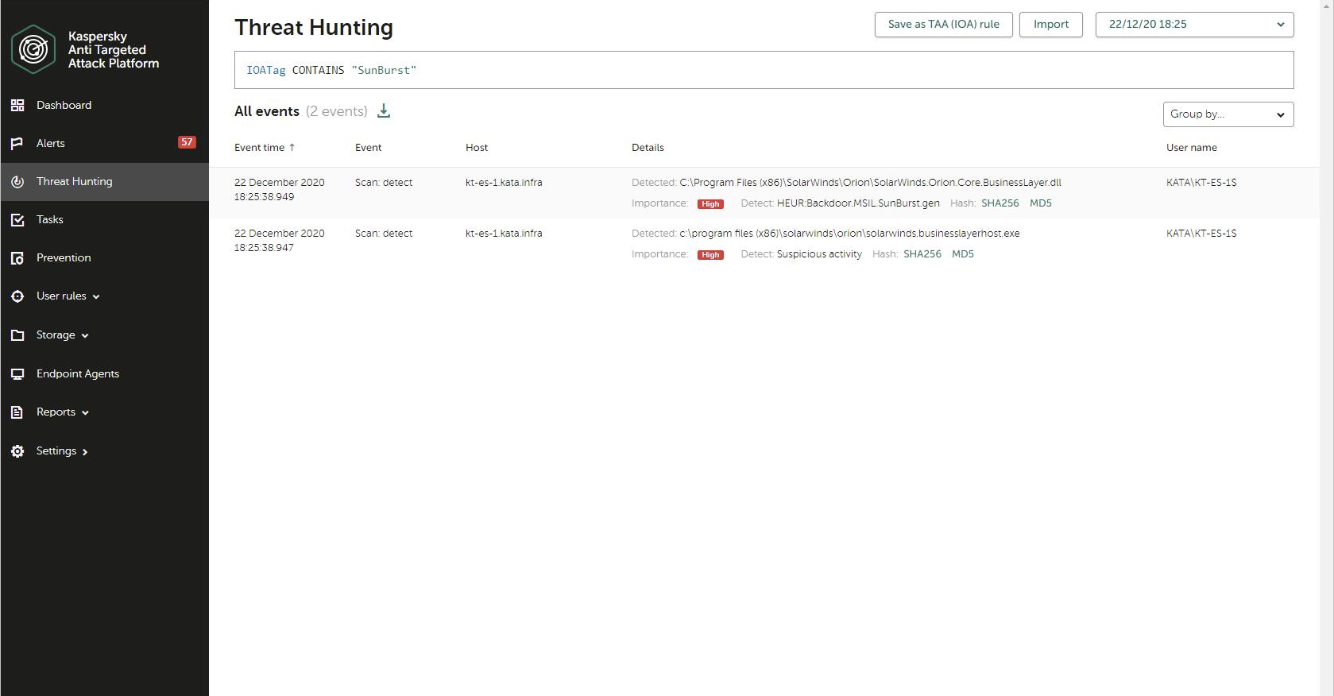The width and height of the screenshot is (1334, 696).
Task: Expand the Reports submenu chevron
Action: click(85, 412)
